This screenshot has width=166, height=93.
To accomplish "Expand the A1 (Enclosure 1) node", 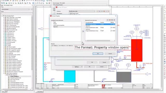I will tap(4, 33).
